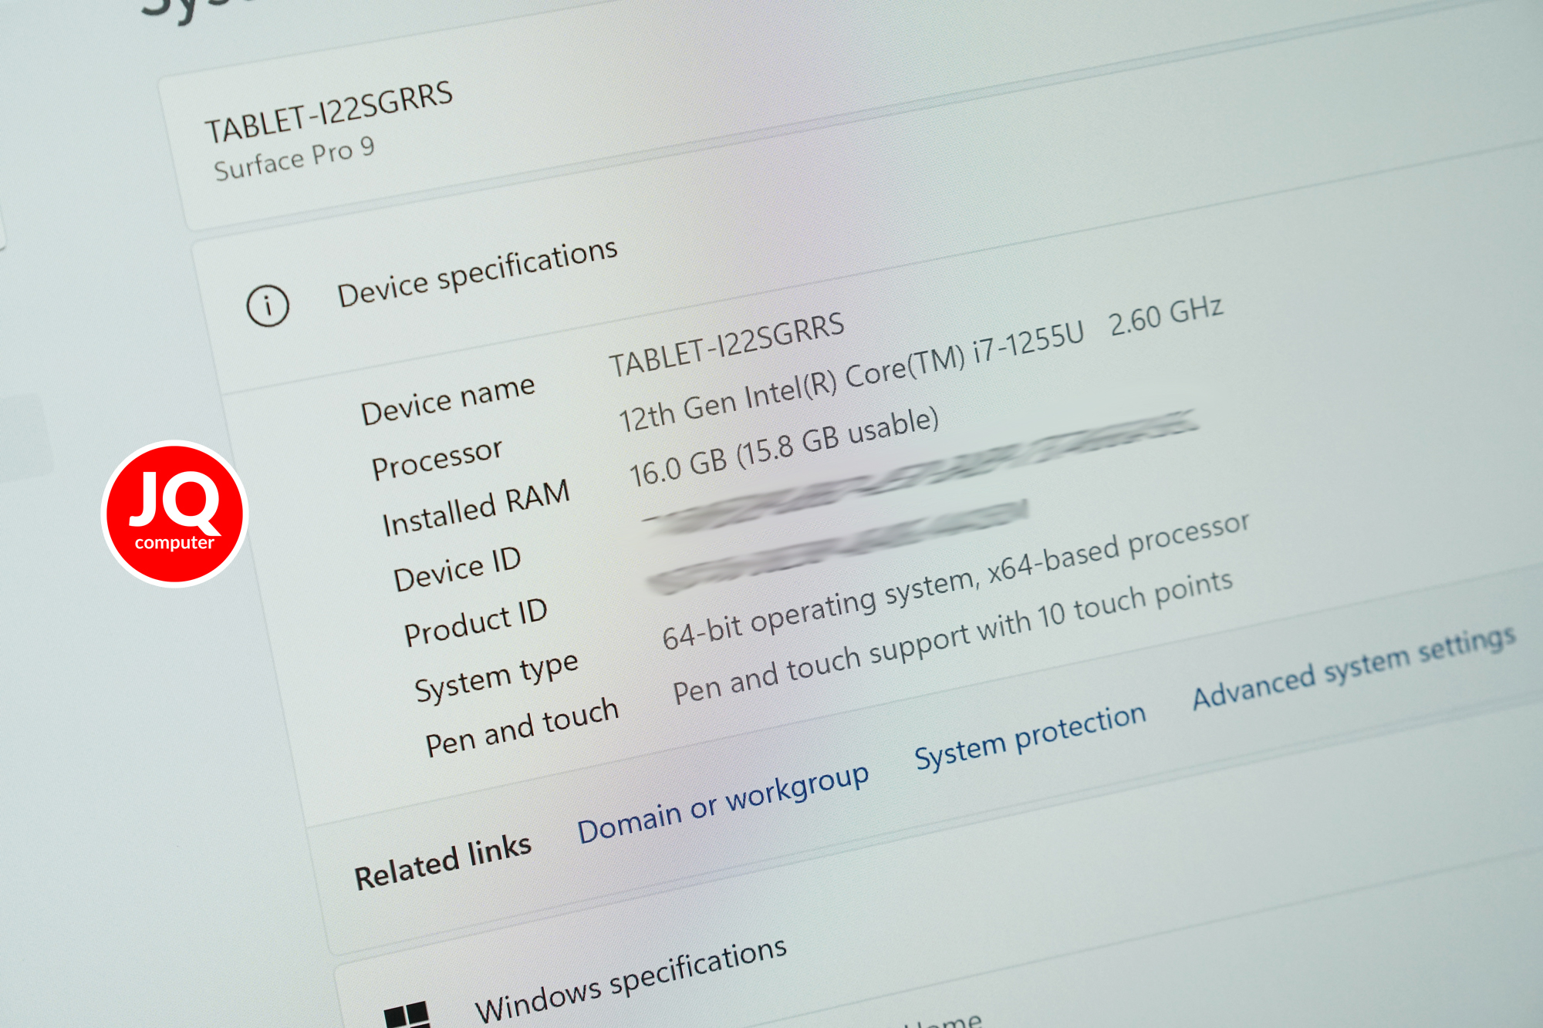Viewport: 1543px width, 1028px height.
Task: Select the 2.60 GHz processor speed text
Action: pos(1166,315)
